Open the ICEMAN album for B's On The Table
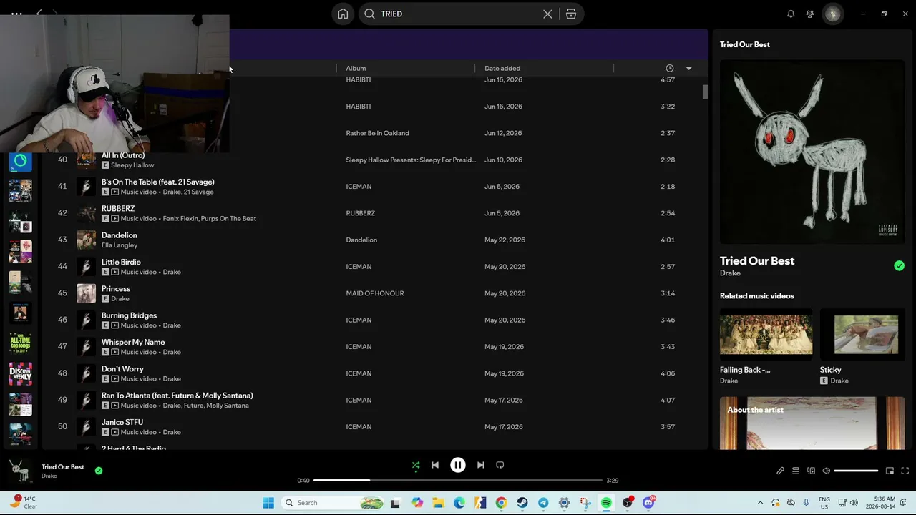This screenshot has width=916, height=515. pyautogui.click(x=359, y=186)
